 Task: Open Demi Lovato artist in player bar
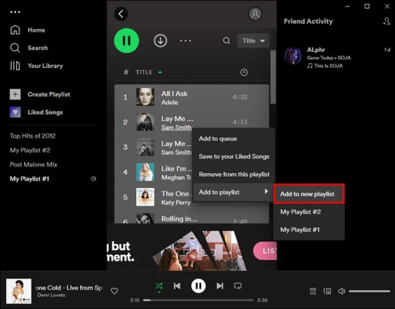coord(52,295)
